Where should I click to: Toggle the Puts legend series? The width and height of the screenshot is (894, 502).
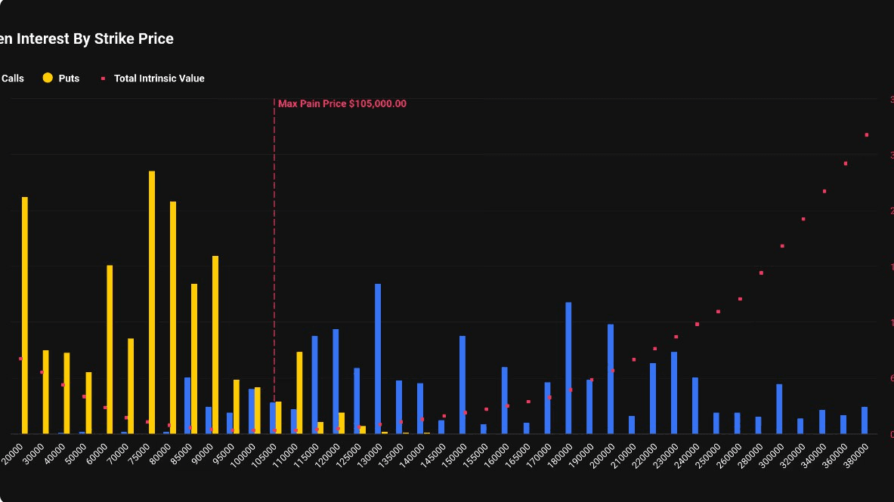click(x=69, y=79)
